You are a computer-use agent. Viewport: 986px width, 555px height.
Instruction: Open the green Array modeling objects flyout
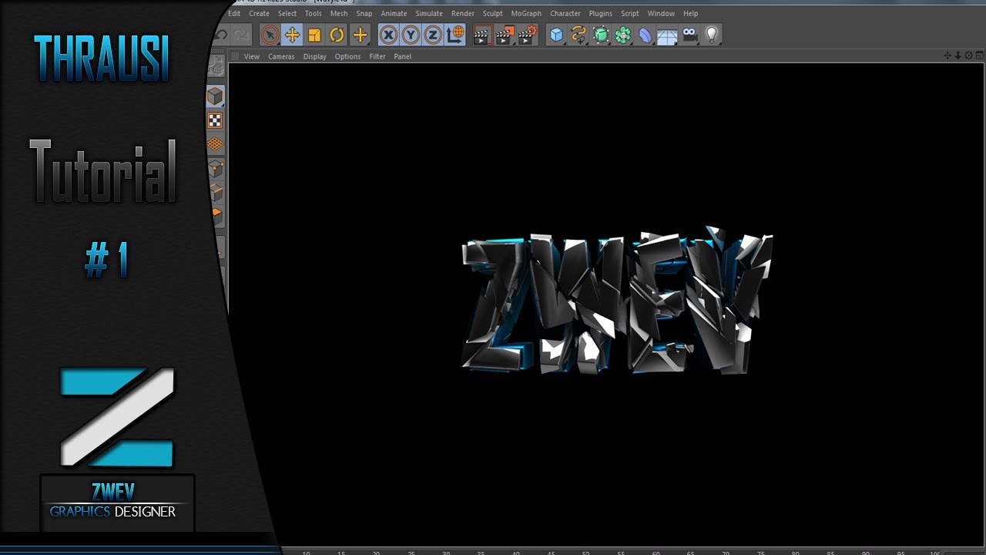623,35
